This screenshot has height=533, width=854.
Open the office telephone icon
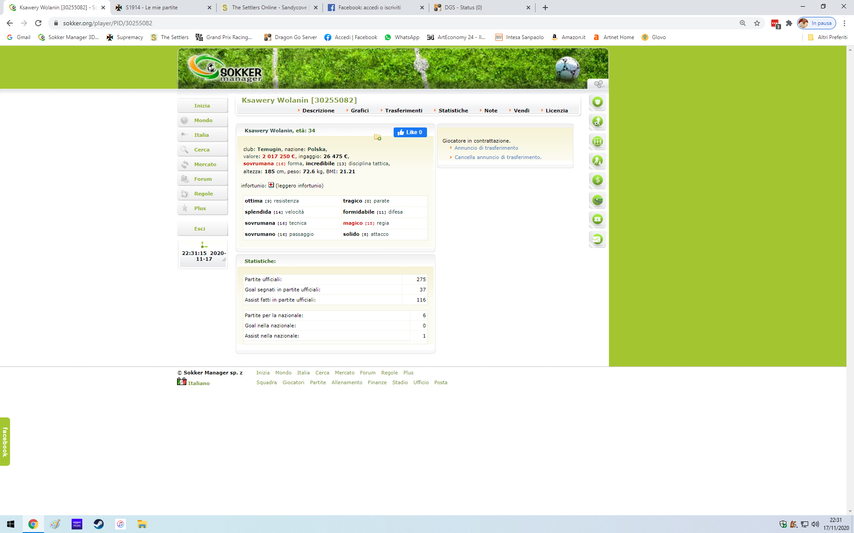597,219
